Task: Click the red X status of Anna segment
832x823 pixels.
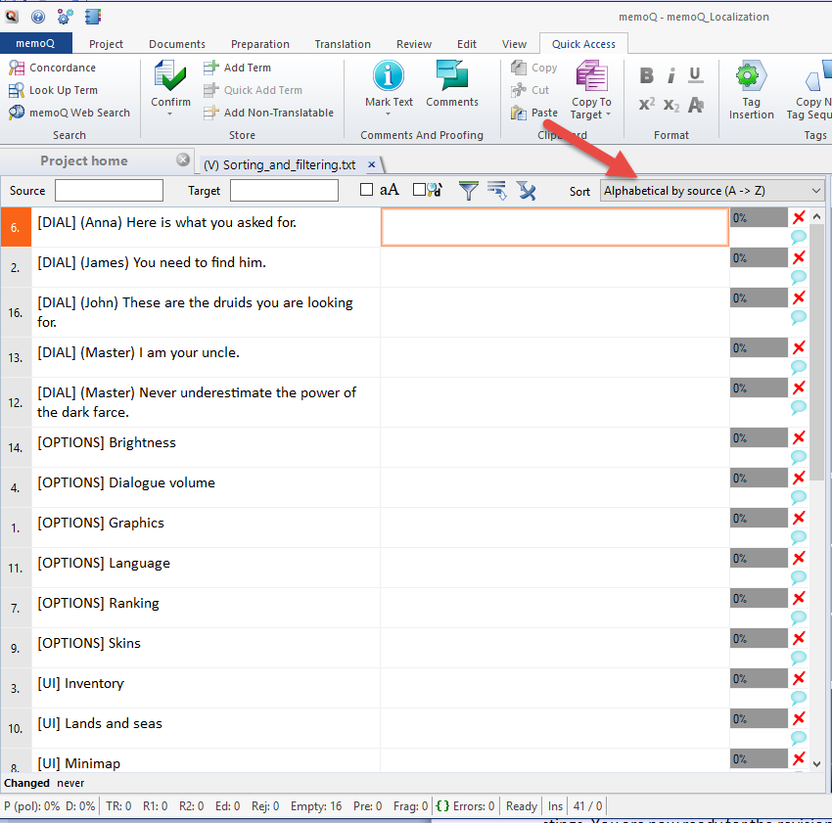Action: click(799, 217)
